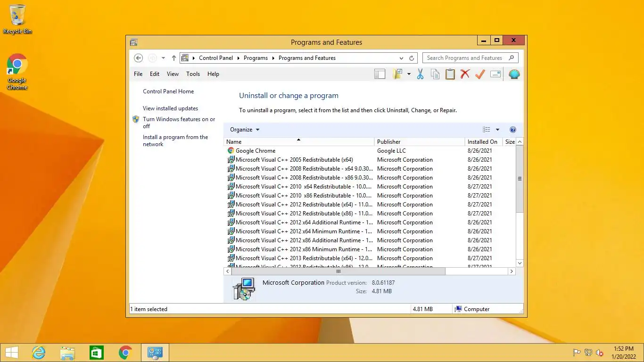This screenshot has height=362, width=644.
Task: Open the Organize dropdown
Action: pyautogui.click(x=245, y=130)
